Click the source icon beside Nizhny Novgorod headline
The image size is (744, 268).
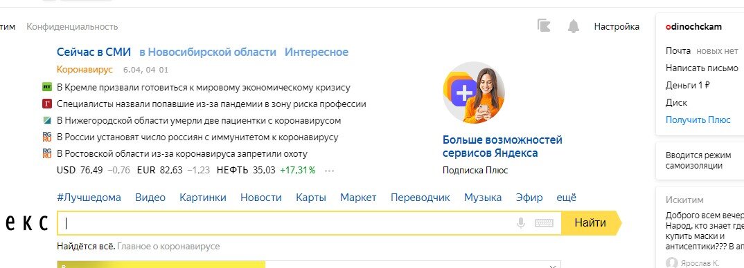pos(47,120)
